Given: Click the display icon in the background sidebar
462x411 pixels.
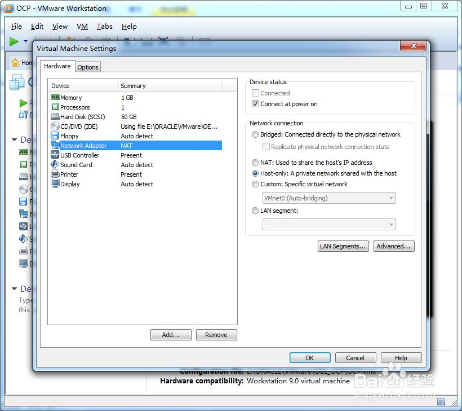Looking at the screenshot, I should click(24, 264).
